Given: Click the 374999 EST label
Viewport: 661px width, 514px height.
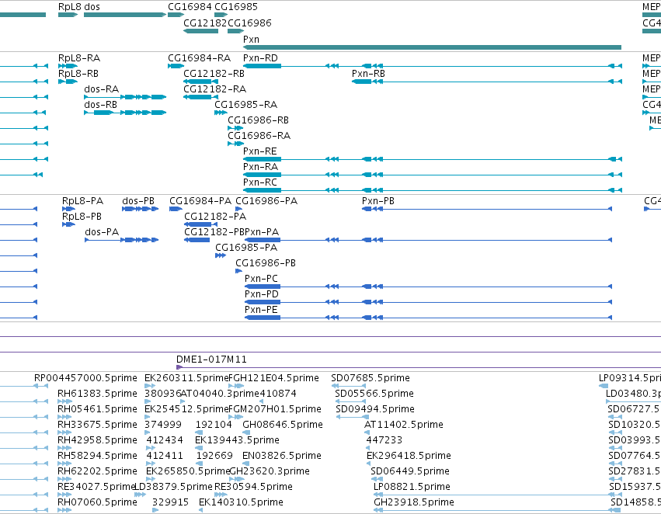Looking at the screenshot, I should pos(163,425).
